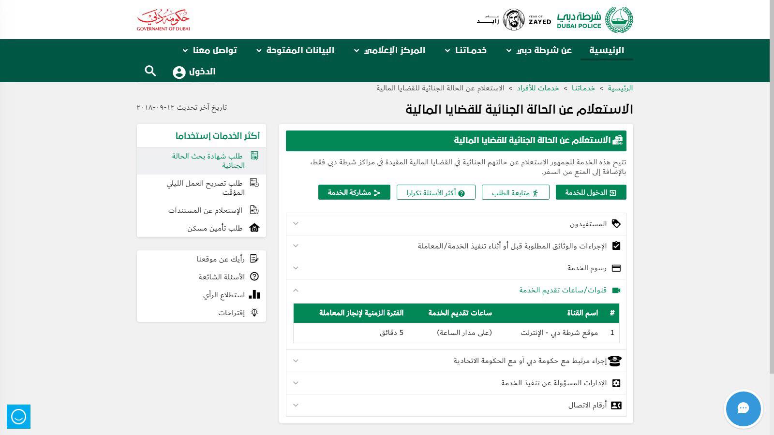This screenshot has height=435, width=774.
Task: Click the Government of Dubai logo
Action: click(163, 20)
